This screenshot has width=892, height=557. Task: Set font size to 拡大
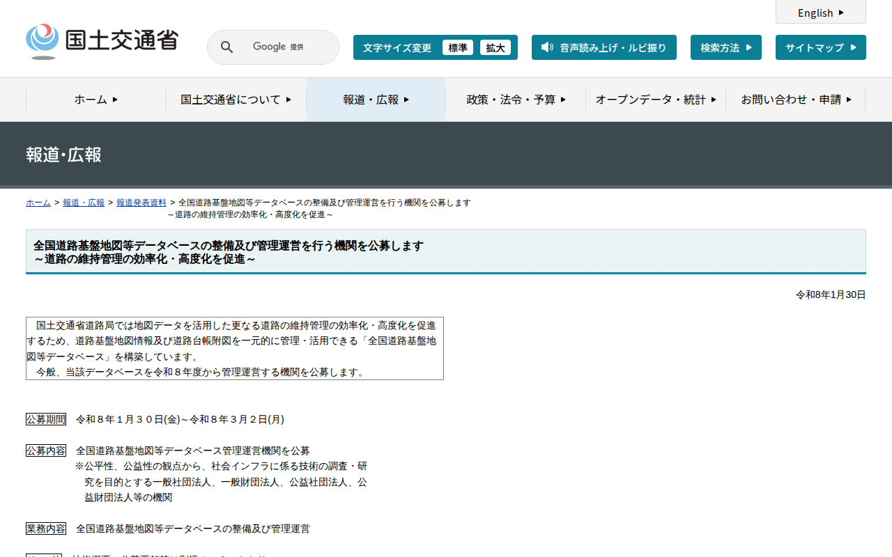(495, 47)
